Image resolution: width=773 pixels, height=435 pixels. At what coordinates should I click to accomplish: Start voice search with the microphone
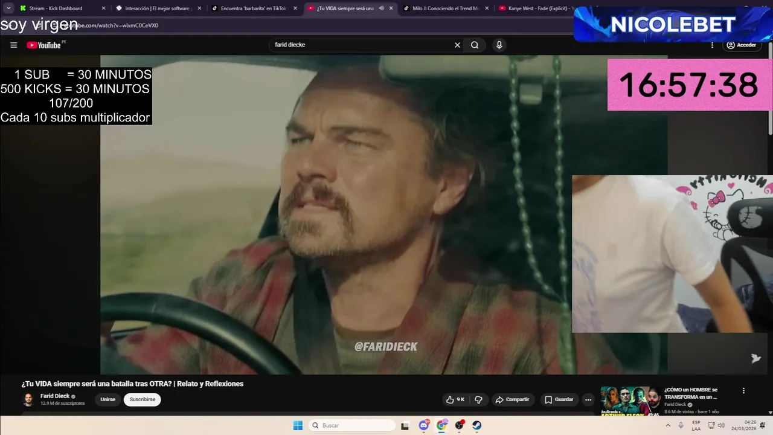499,45
